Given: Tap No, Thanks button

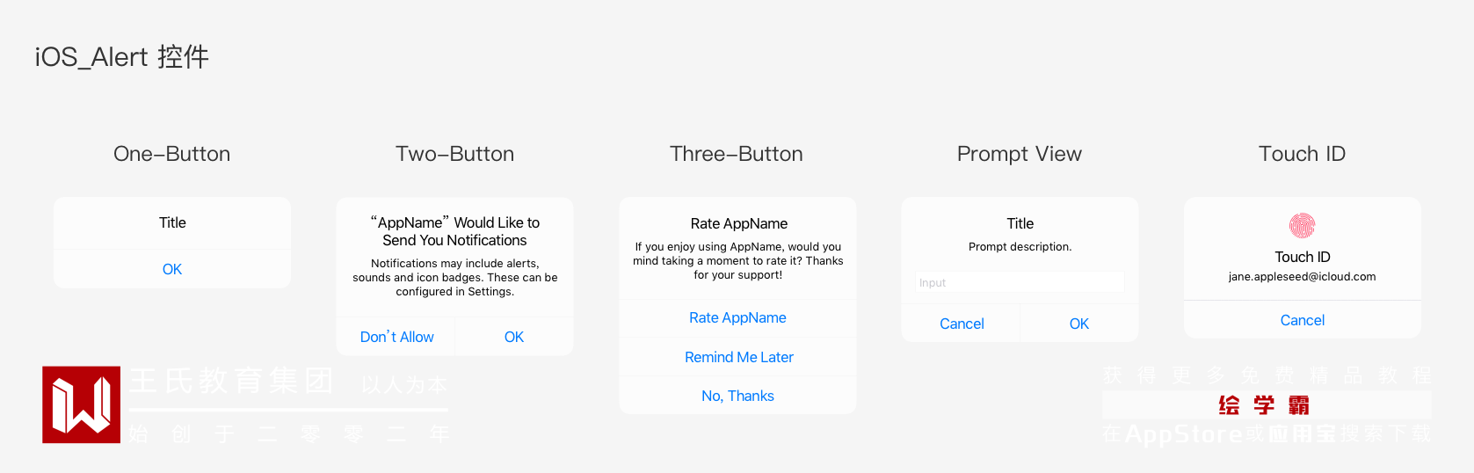Looking at the screenshot, I should pyautogui.click(x=737, y=396).
